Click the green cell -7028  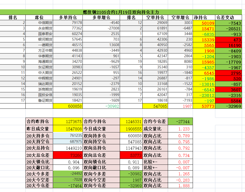(x=68, y=180)
